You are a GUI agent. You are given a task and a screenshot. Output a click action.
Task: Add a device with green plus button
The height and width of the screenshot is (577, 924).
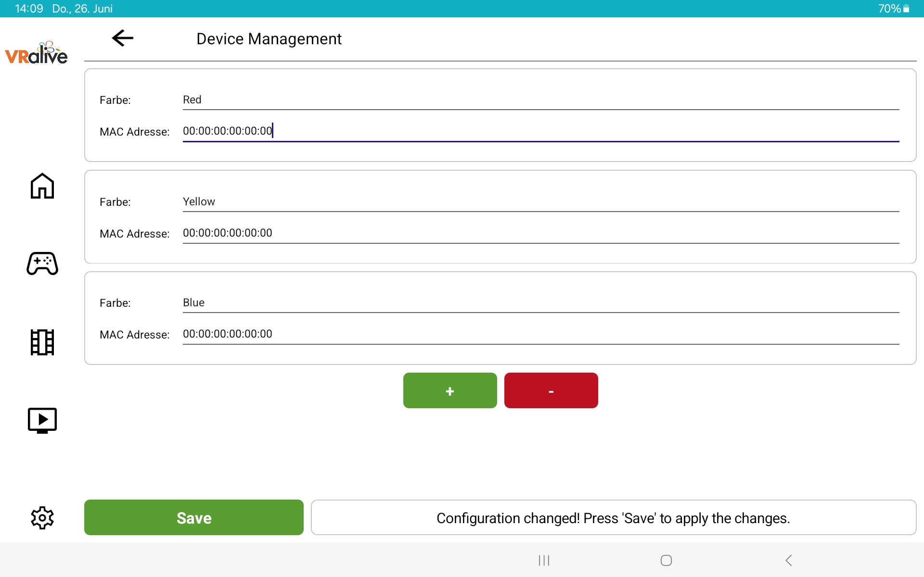pyautogui.click(x=450, y=390)
